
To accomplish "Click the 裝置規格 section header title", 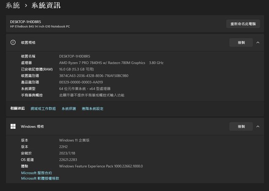I will (x=28, y=42).
